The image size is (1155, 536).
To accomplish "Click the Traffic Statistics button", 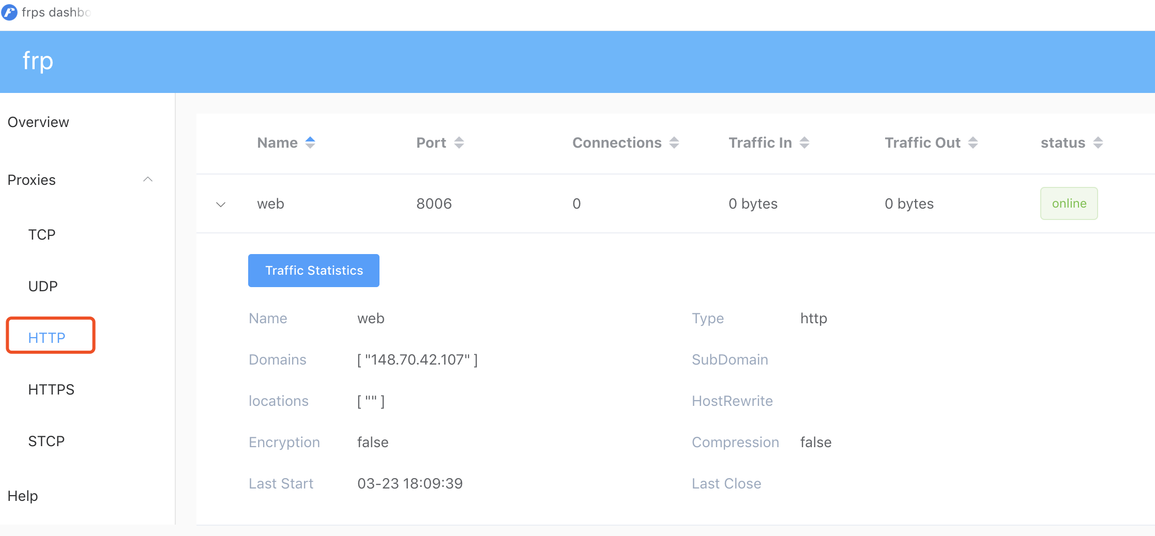I will (314, 271).
